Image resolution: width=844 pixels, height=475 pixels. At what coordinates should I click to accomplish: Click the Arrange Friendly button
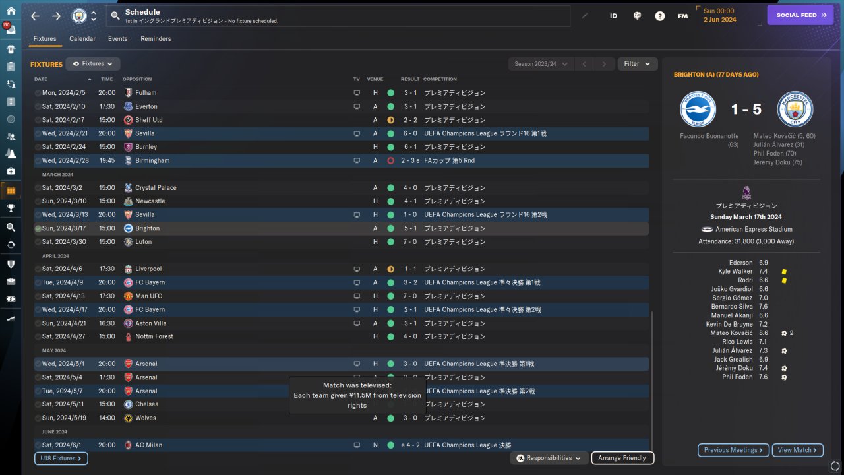click(x=622, y=458)
